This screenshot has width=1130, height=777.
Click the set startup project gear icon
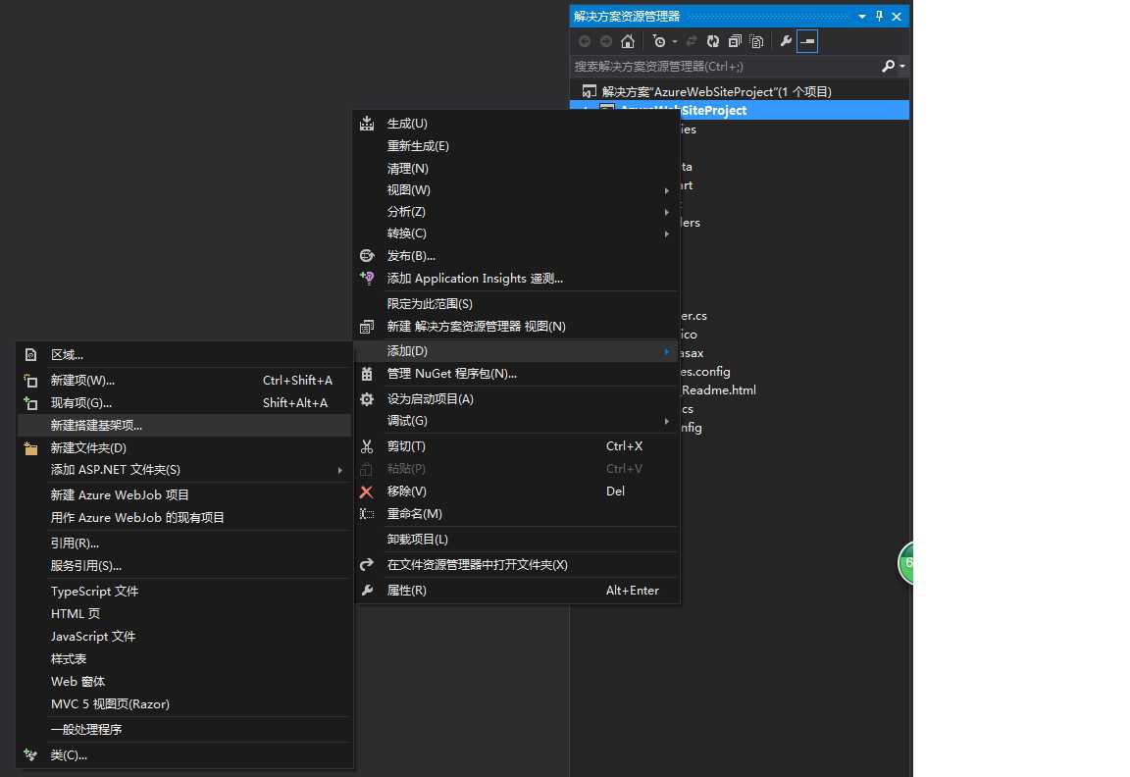pos(367,398)
